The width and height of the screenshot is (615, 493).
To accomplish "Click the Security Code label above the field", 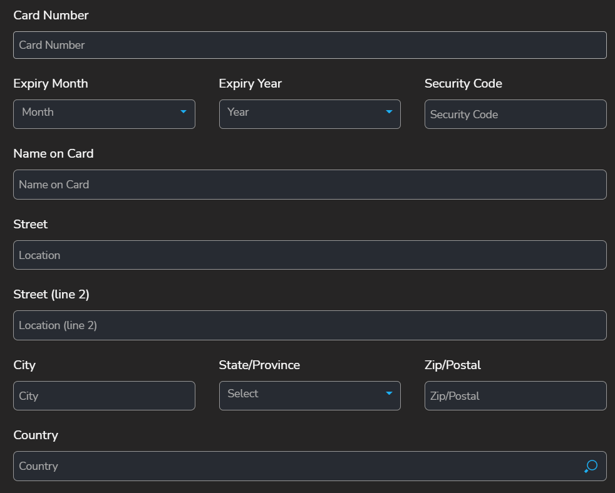I will tap(463, 84).
